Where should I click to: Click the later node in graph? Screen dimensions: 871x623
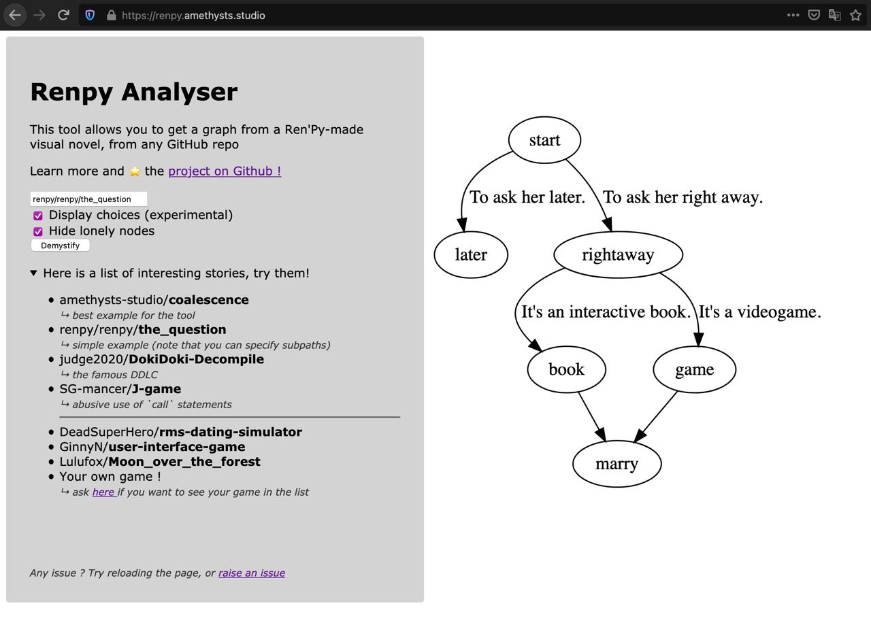click(x=471, y=254)
